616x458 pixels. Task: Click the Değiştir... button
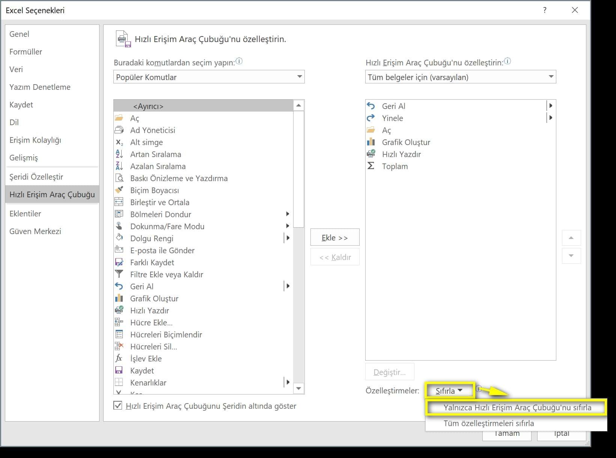390,372
